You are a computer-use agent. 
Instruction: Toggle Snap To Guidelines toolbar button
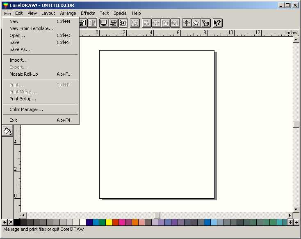[123, 23]
